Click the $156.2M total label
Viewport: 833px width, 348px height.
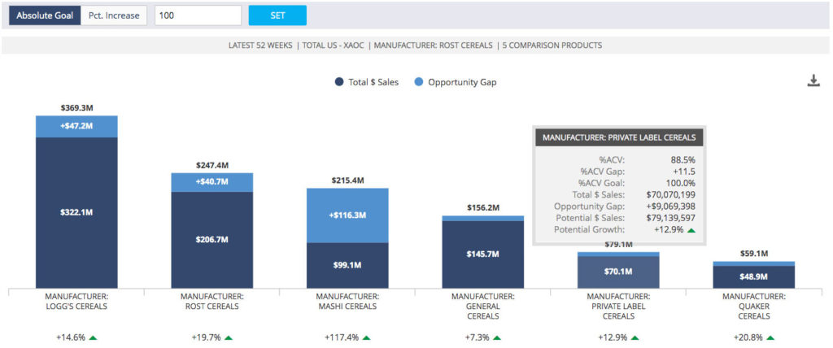pos(483,207)
